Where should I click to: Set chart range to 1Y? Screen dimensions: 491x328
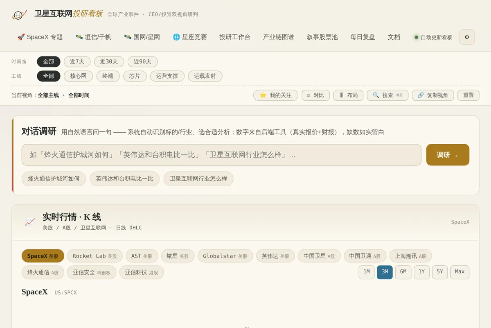coord(421,272)
